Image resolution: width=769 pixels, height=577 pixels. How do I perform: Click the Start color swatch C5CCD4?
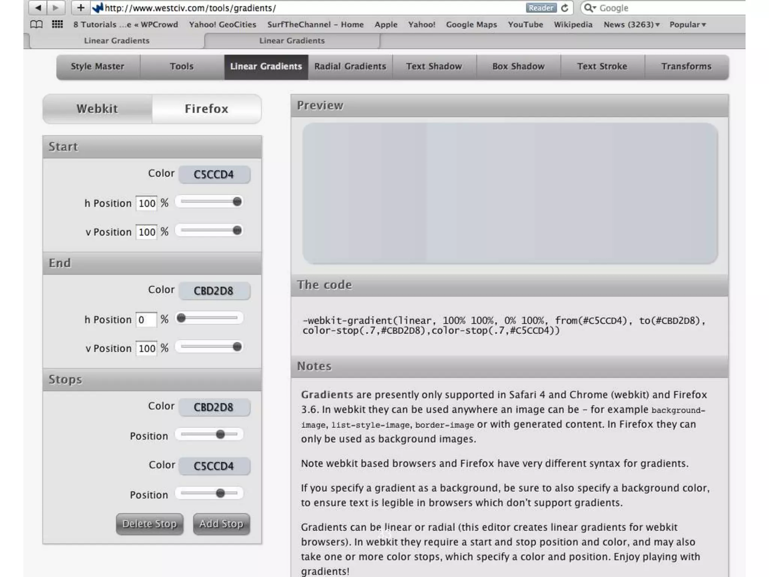pos(214,174)
